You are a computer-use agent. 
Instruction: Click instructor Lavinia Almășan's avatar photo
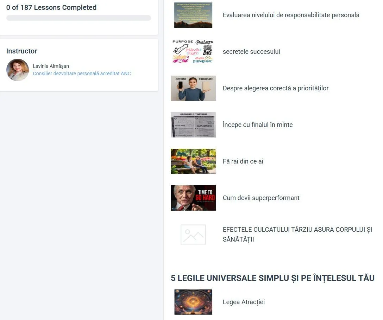point(18,70)
